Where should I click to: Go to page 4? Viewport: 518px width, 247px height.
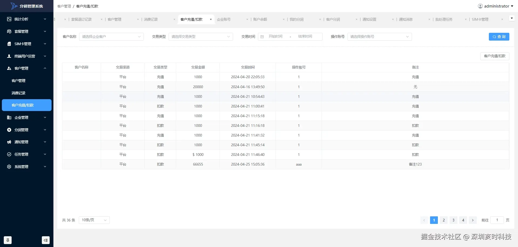[x=463, y=220]
